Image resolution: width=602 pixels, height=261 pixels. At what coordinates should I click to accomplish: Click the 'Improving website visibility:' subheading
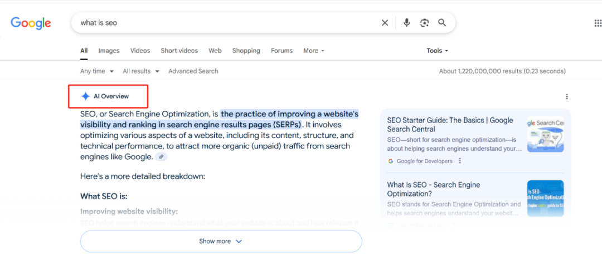point(129,211)
